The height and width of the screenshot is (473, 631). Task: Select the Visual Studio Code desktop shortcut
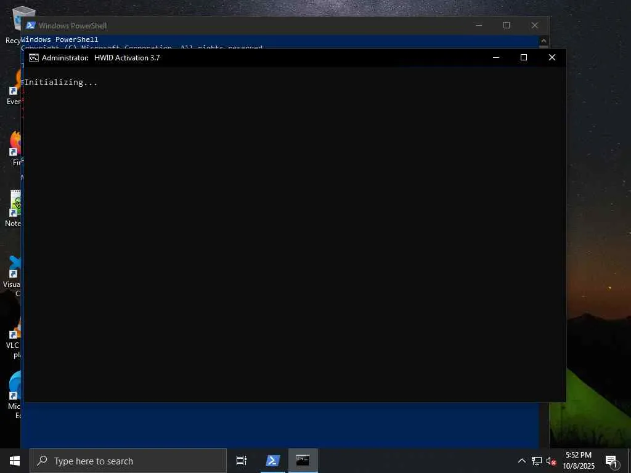[14, 275]
